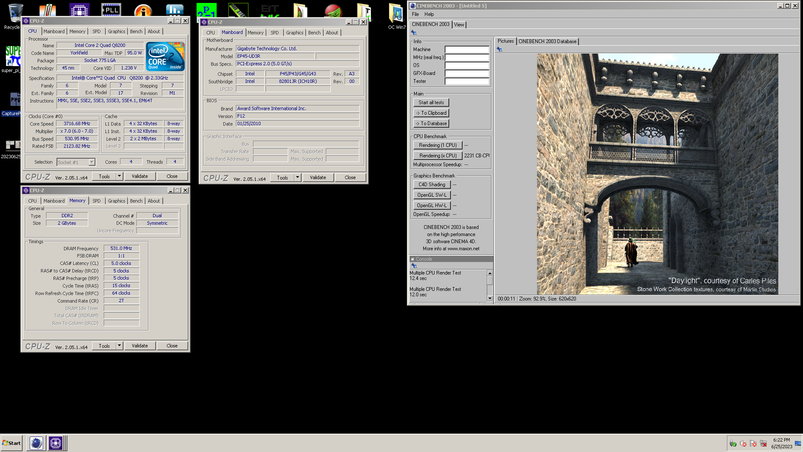Switch to Mainboard tab in top-left CPU-Z
This screenshot has width=803, height=452.
[54, 31]
